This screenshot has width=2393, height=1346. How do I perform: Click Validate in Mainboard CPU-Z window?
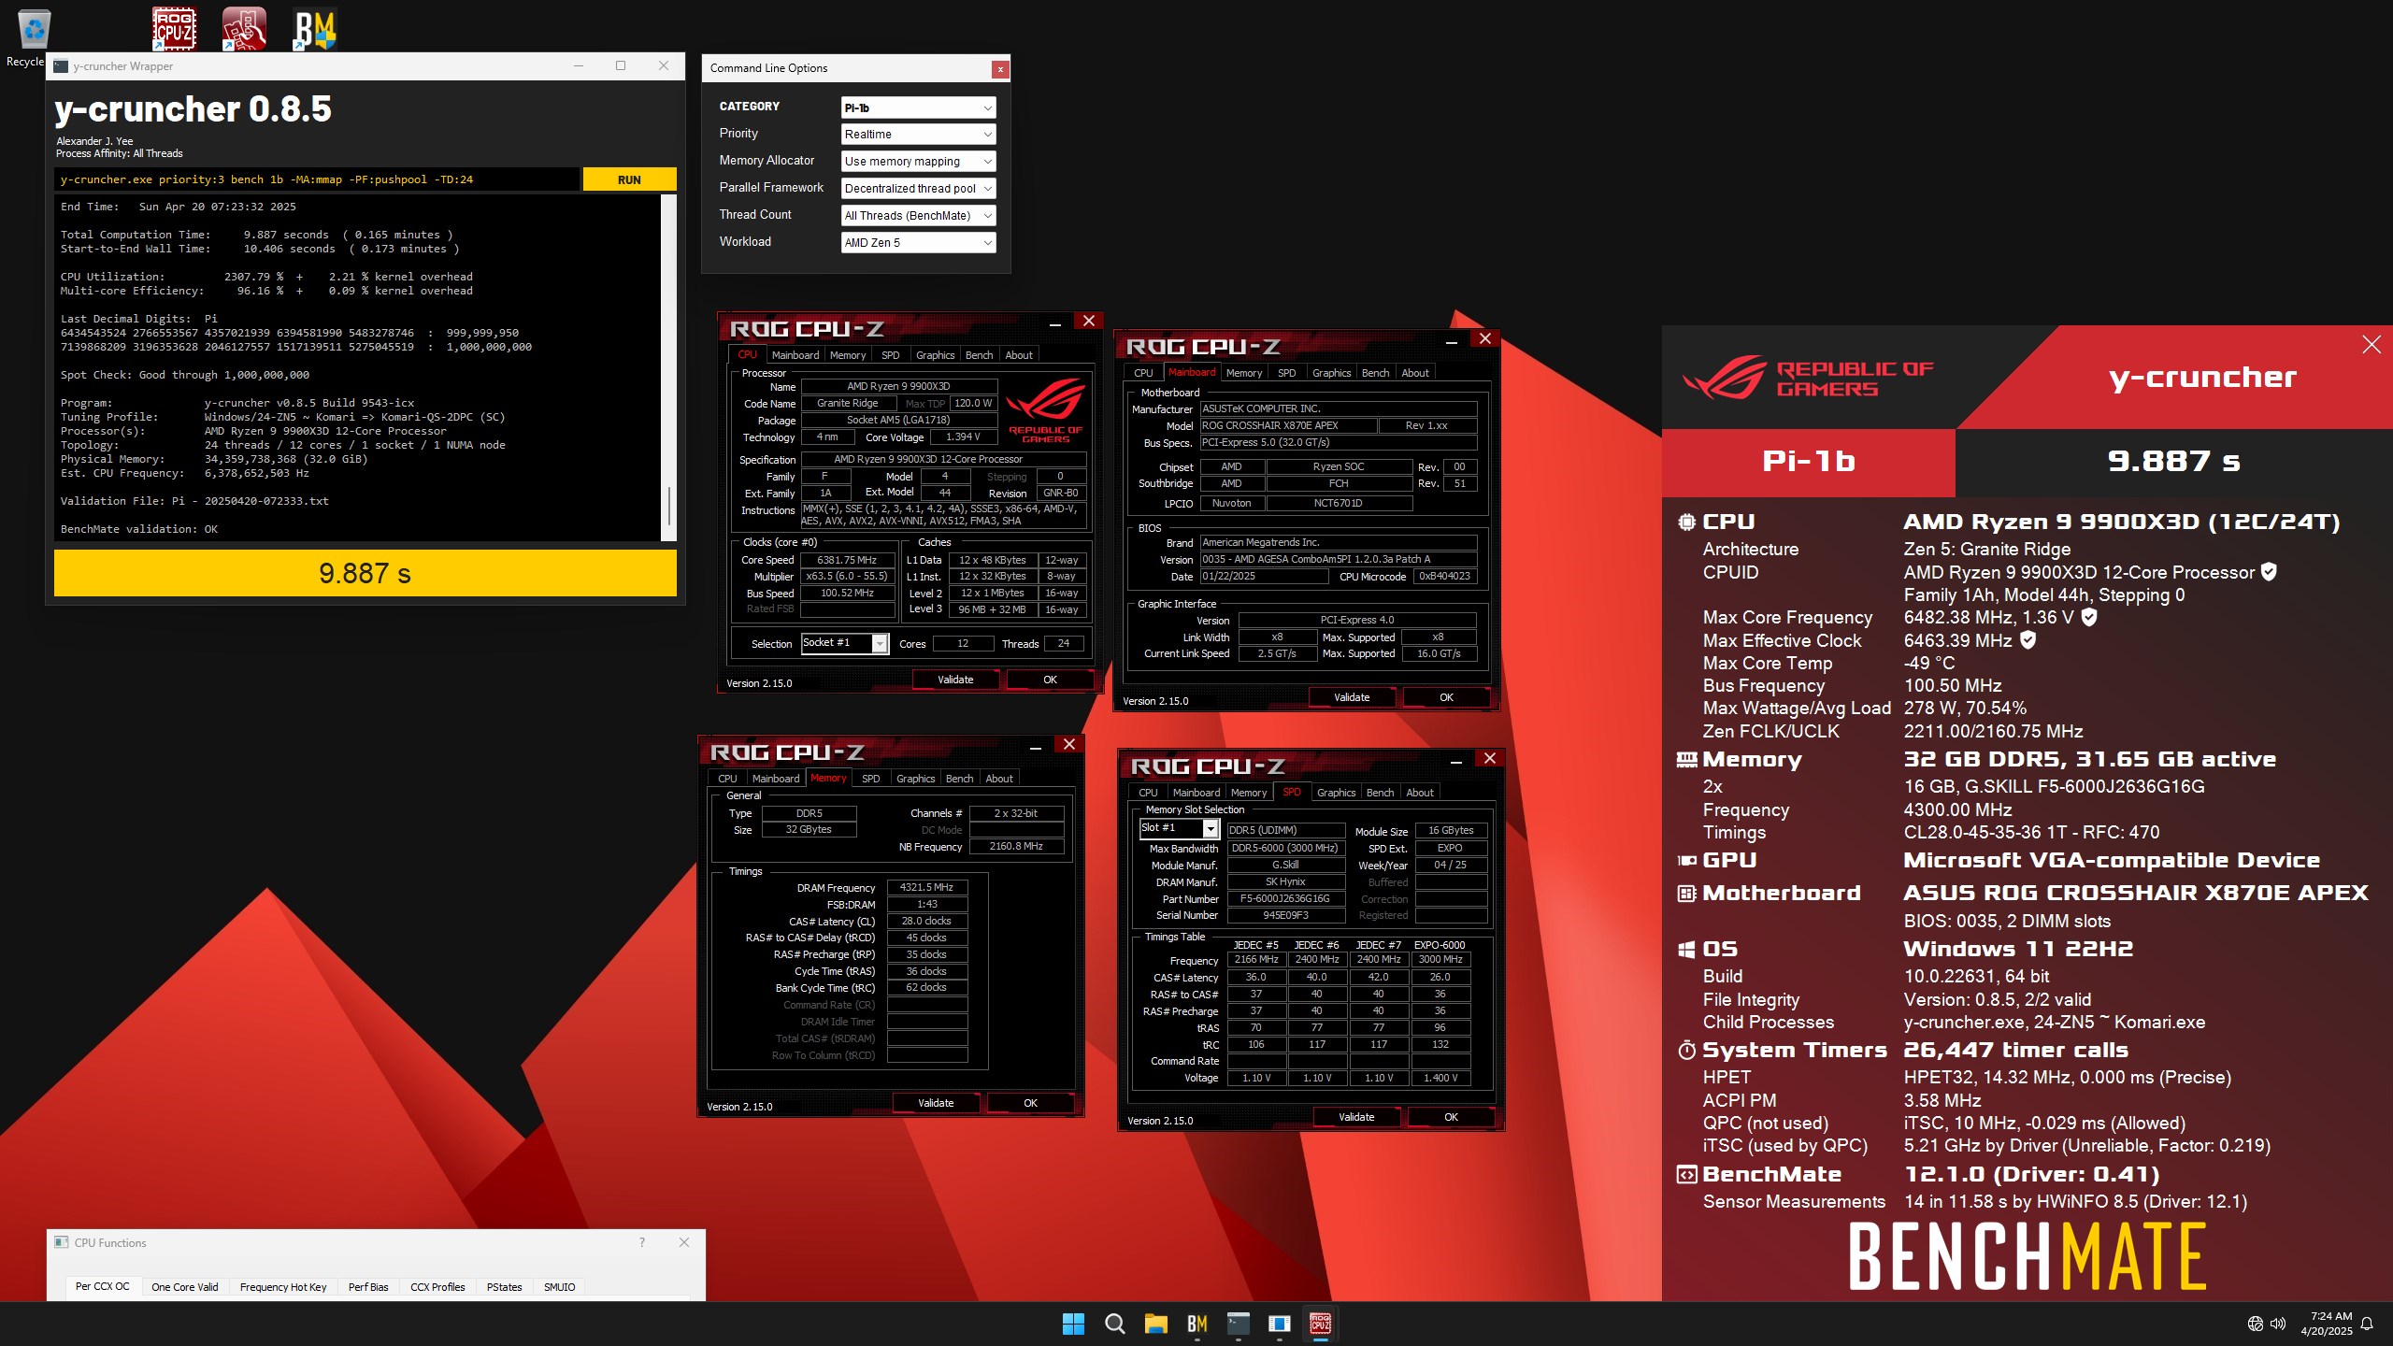(1352, 697)
